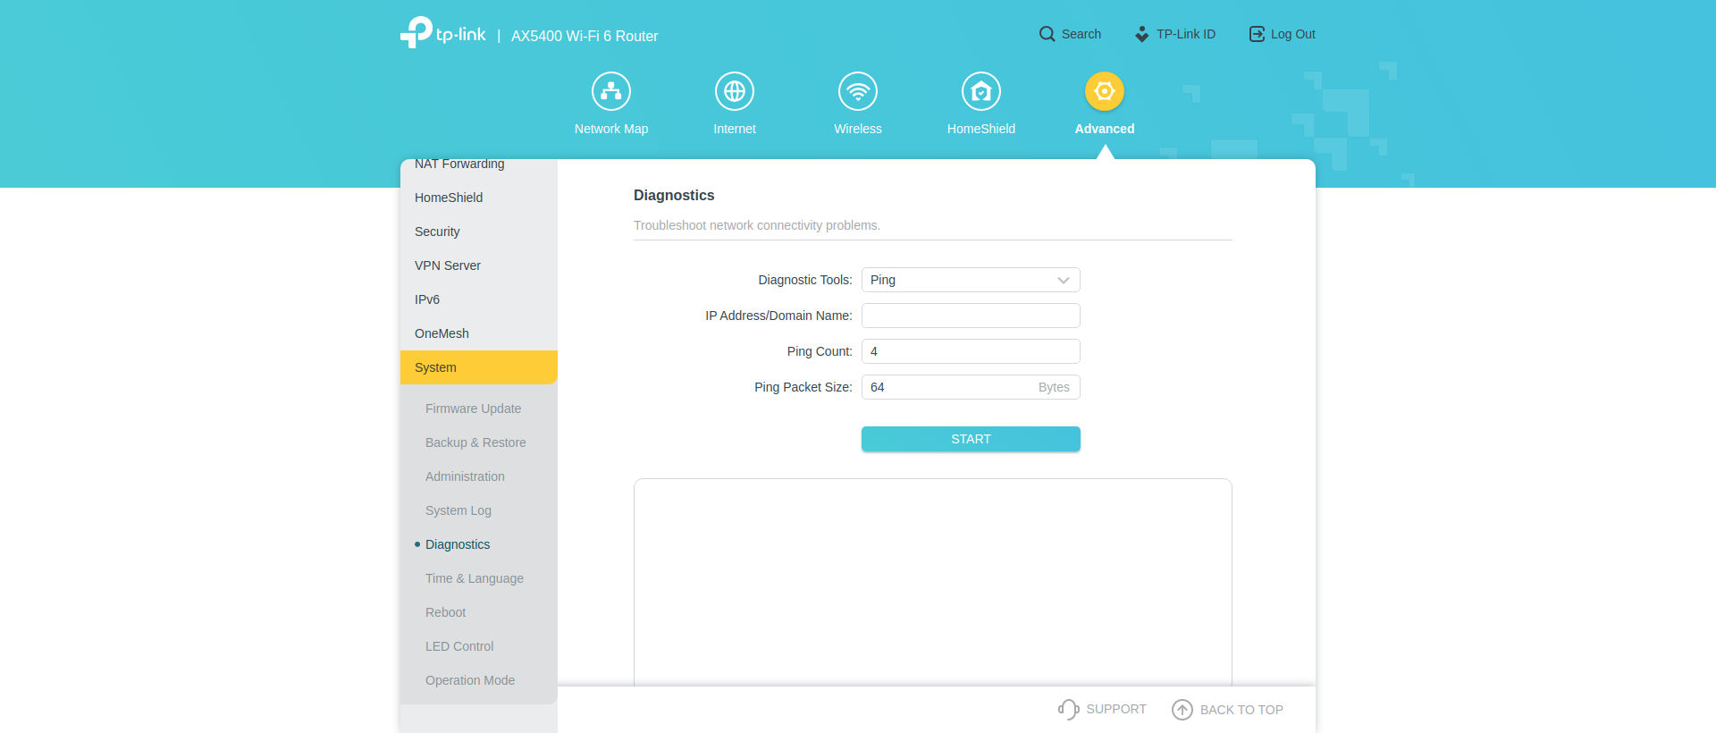Viewport: 1716px width, 733px height.
Task: Select the HomeShield shield icon
Action: coord(981,91)
